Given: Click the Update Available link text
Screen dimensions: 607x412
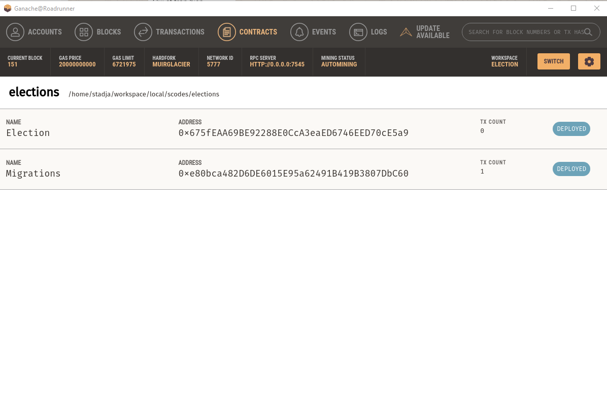Looking at the screenshot, I should point(432,32).
